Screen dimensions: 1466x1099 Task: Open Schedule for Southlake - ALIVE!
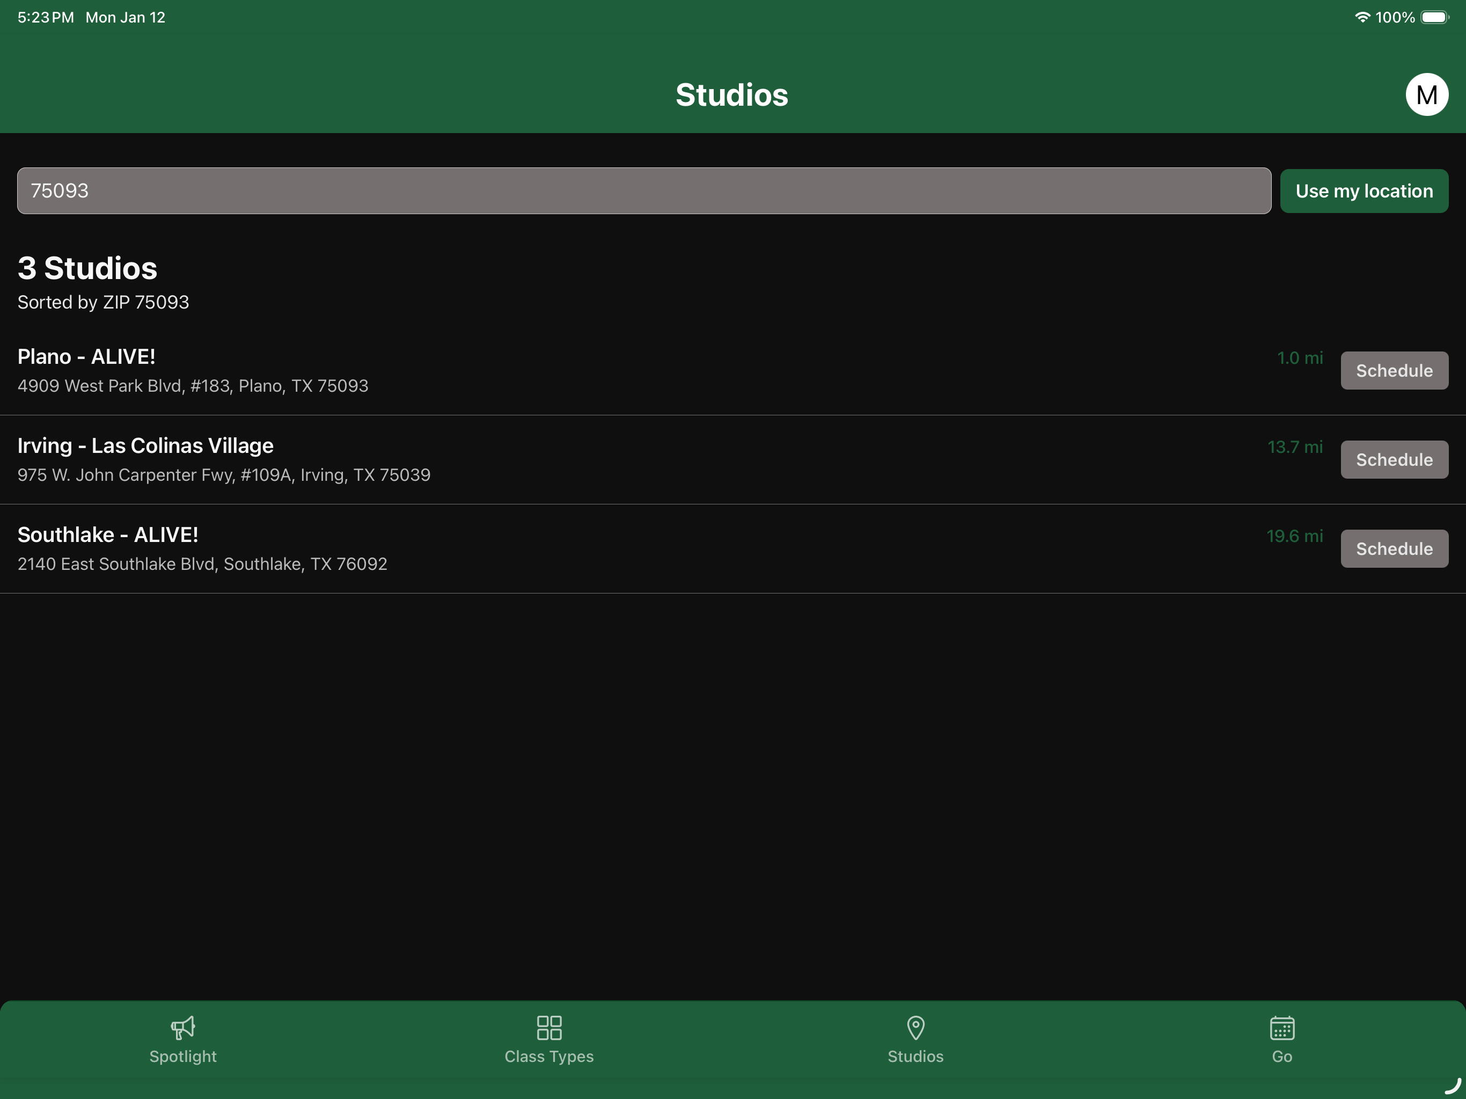pos(1395,549)
